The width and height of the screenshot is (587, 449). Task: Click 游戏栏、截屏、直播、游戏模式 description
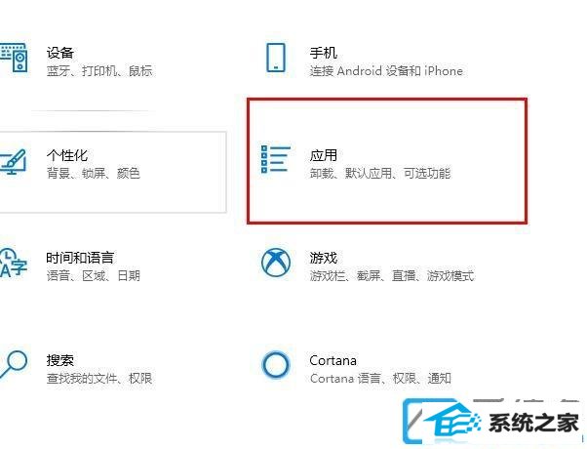pos(392,276)
